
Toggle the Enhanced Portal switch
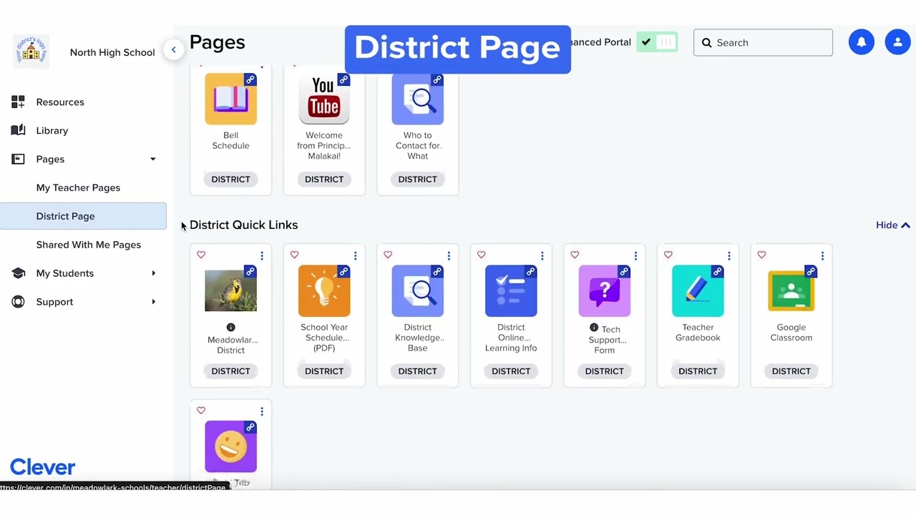point(657,42)
